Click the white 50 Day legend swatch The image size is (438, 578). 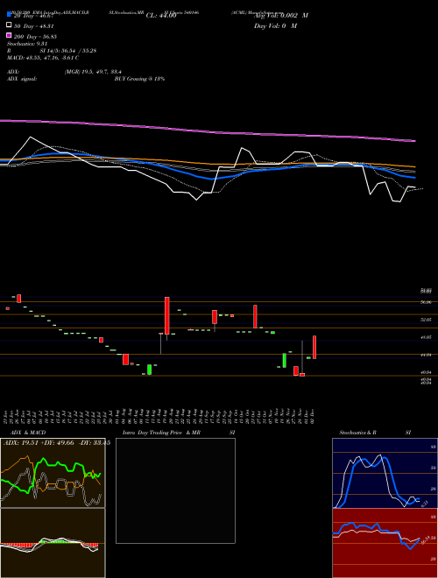pos(10,25)
